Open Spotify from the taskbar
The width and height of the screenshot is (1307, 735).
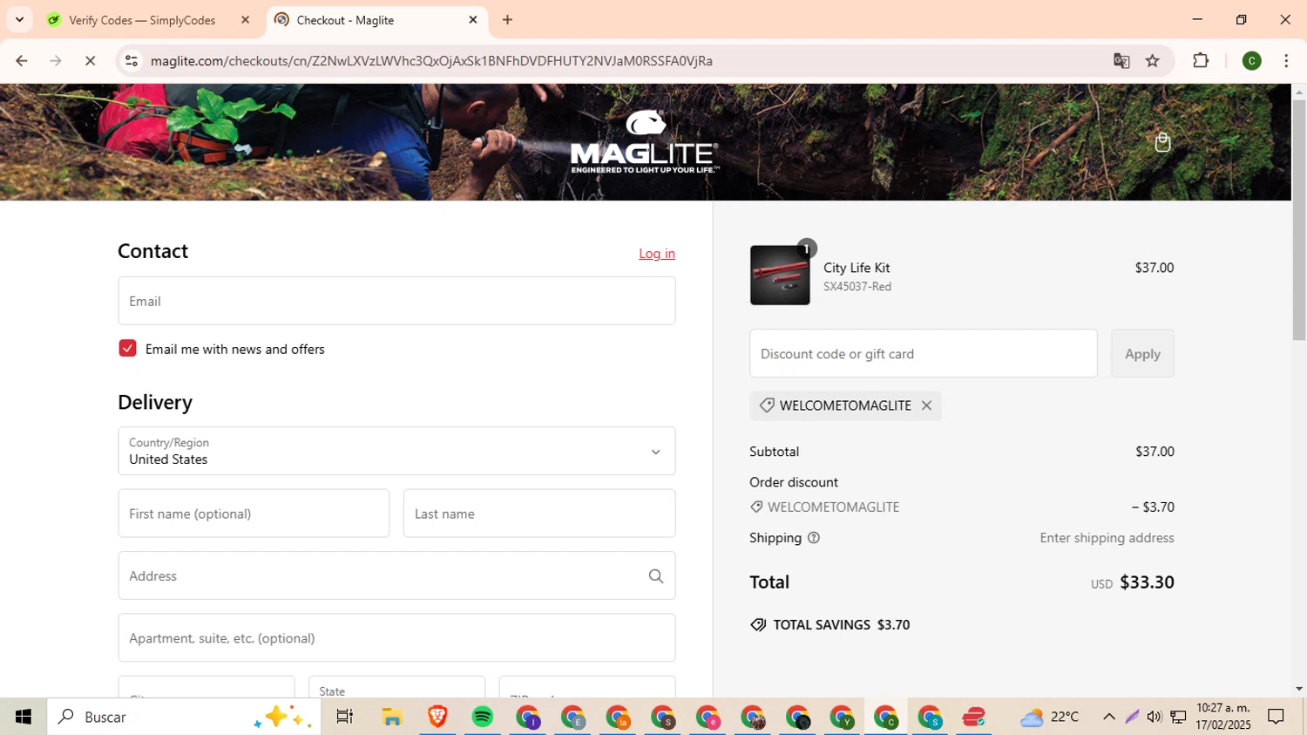pos(483,718)
